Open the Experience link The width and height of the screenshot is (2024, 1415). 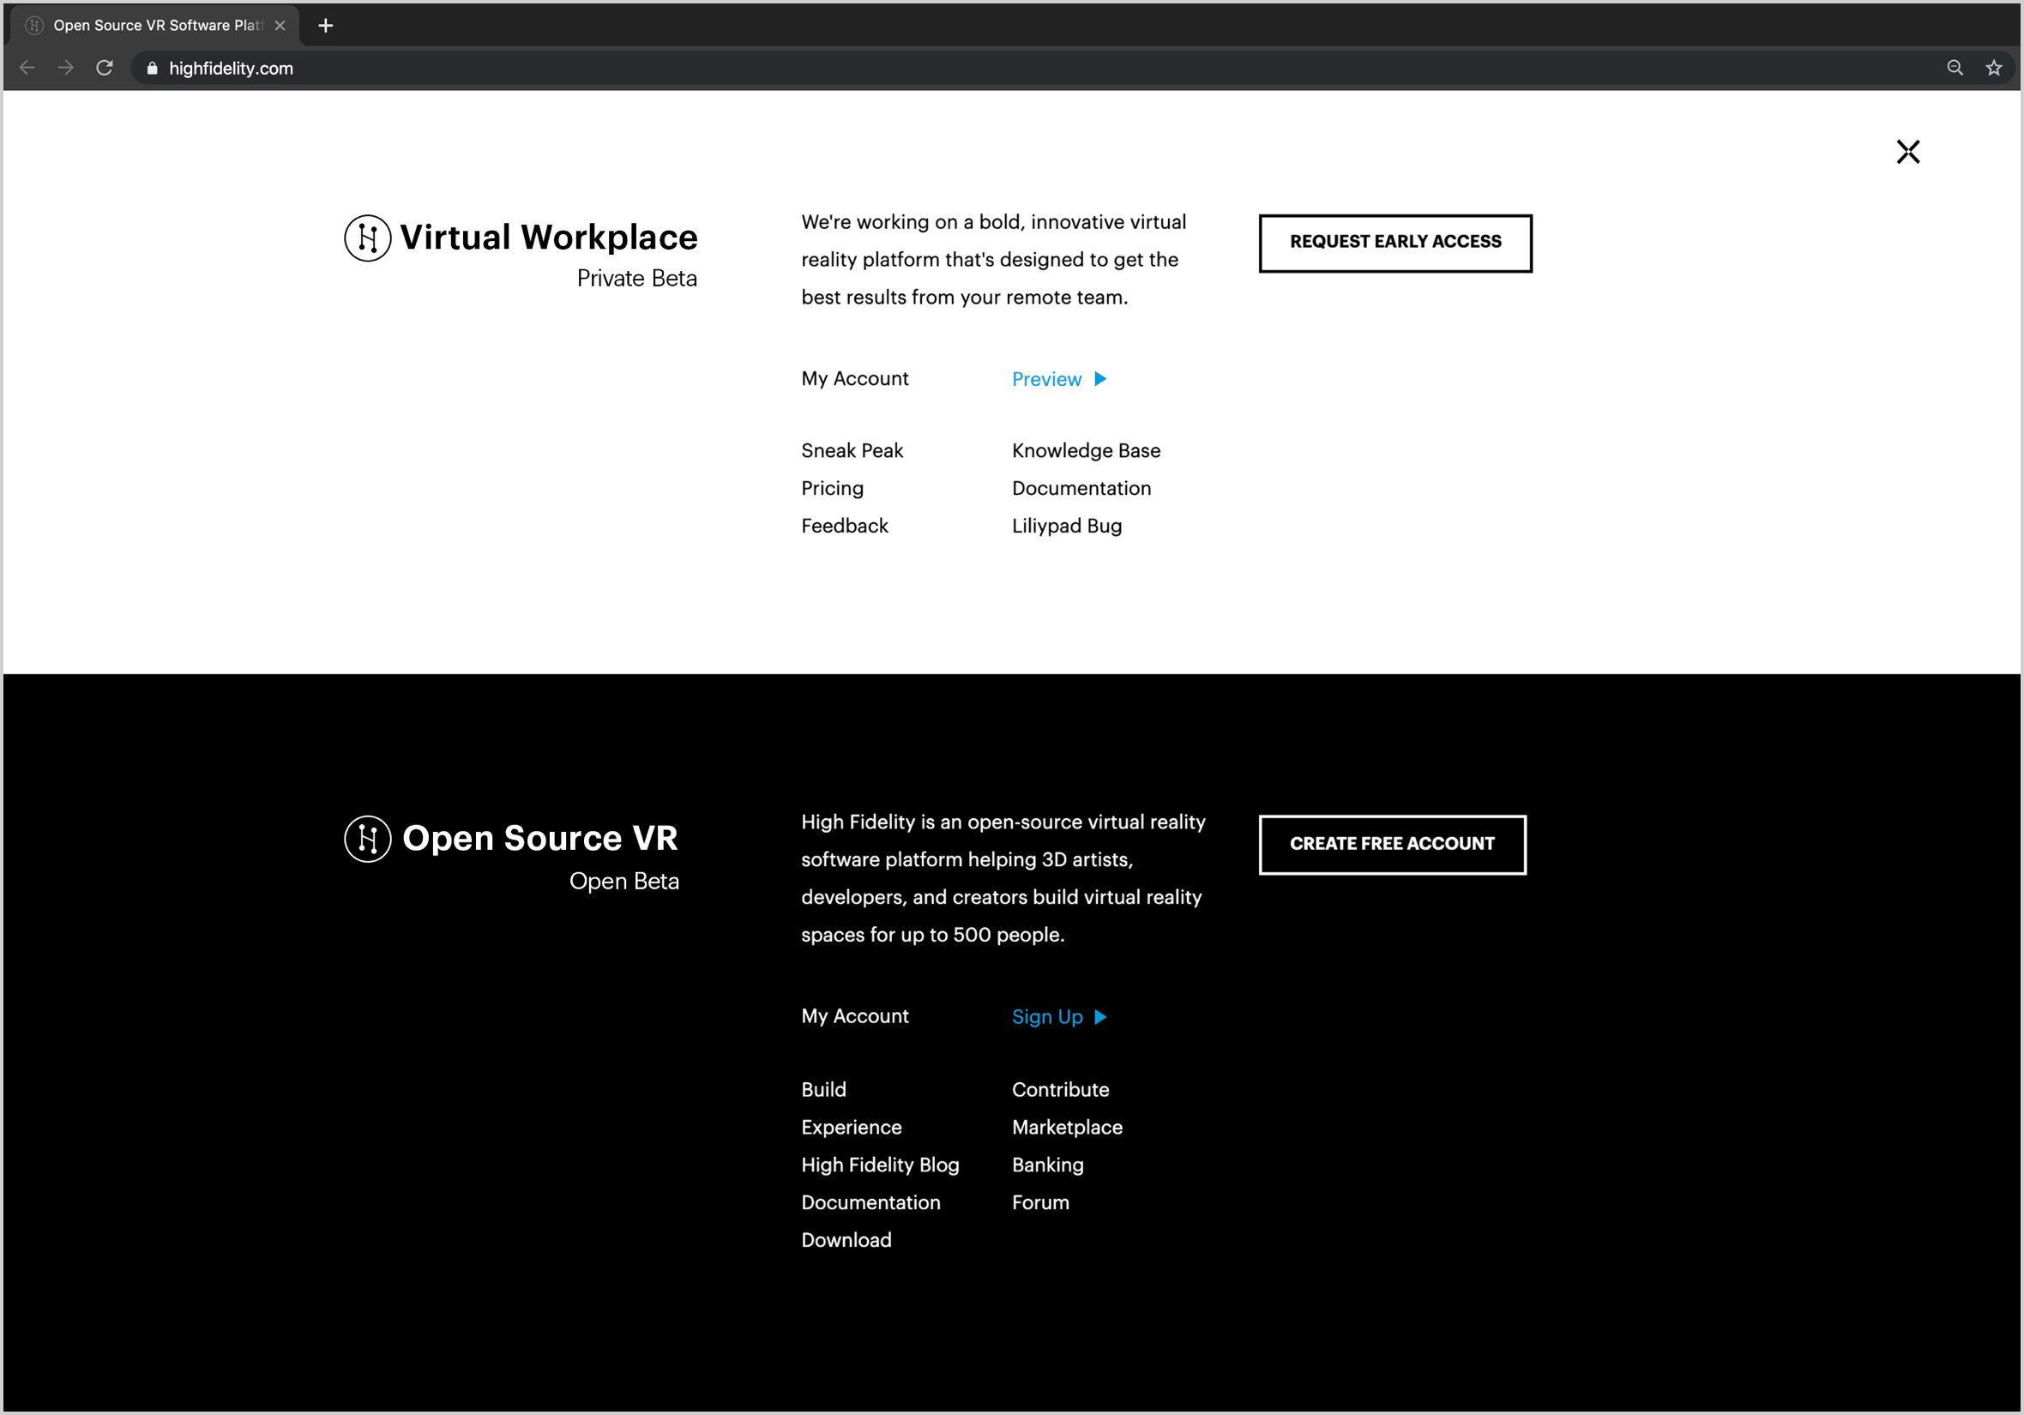point(851,1128)
